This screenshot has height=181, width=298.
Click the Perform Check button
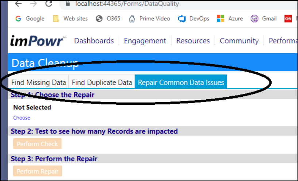[x=37, y=144]
